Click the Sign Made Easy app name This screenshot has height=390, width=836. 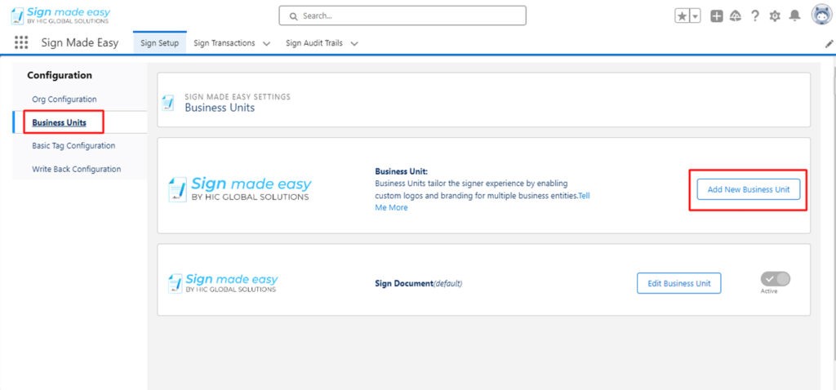pos(80,42)
